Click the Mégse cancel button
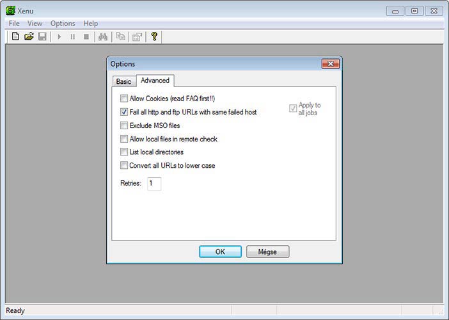This screenshot has width=449, height=320. [x=267, y=252]
